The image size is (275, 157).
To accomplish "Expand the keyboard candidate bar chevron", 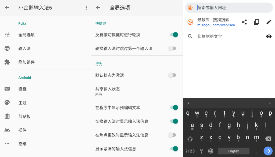I will coord(188,103).
